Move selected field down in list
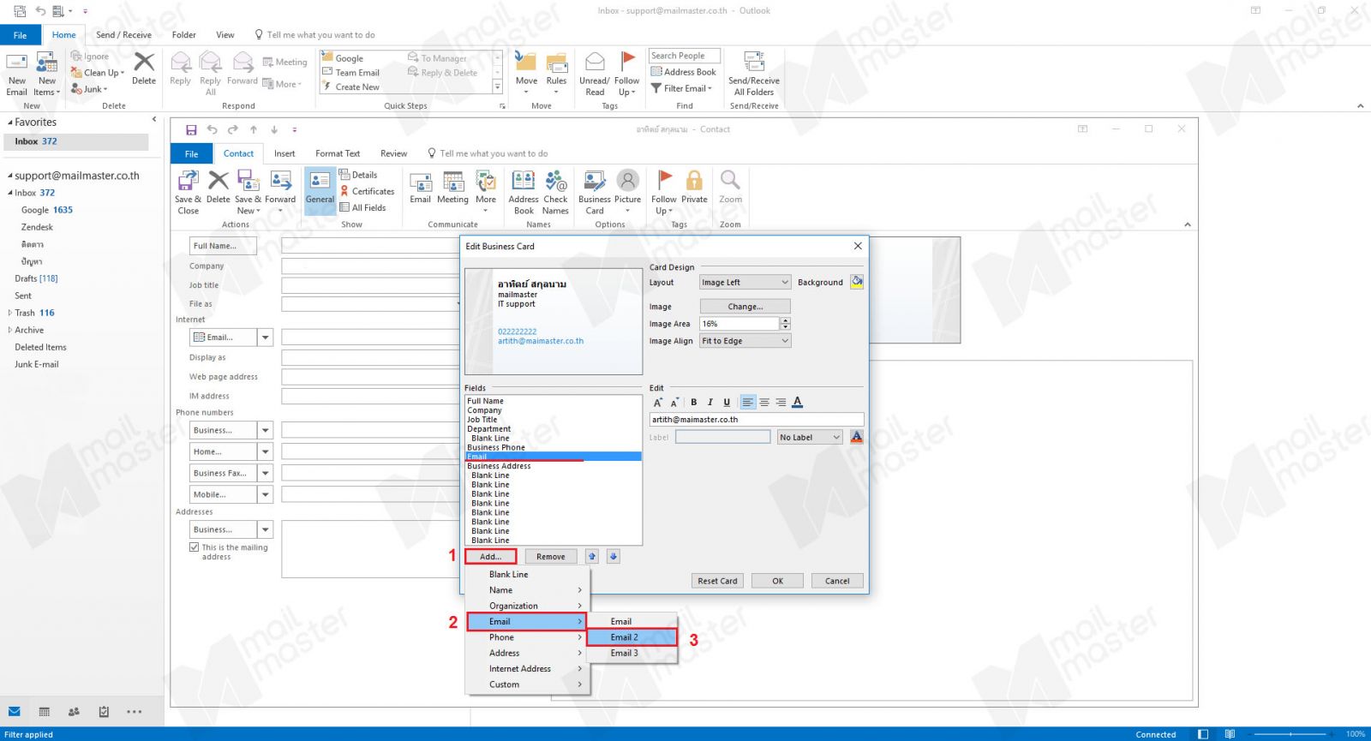This screenshot has height=741, width=1371. coord(614,556)
